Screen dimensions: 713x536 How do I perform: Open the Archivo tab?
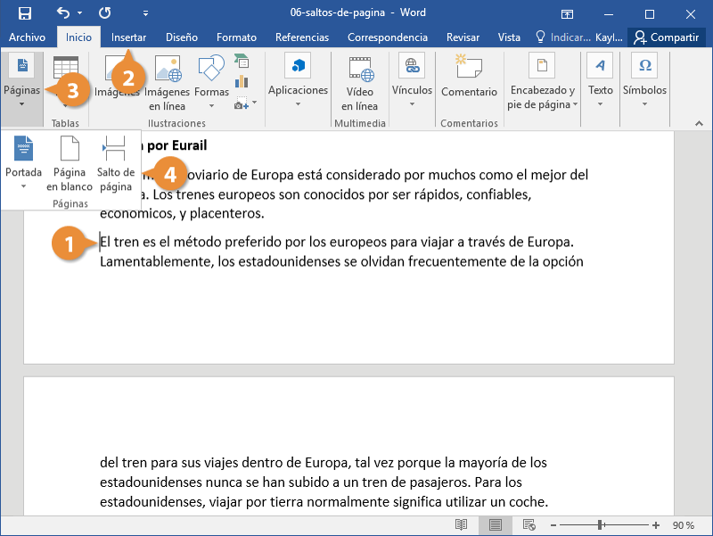pyautogui.click(x=27, y=37)
